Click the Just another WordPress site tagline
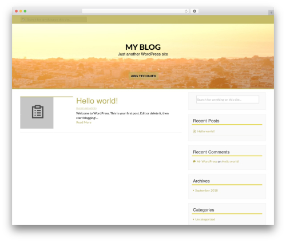The width and height of the screenshot is (286, 242). 143,54
